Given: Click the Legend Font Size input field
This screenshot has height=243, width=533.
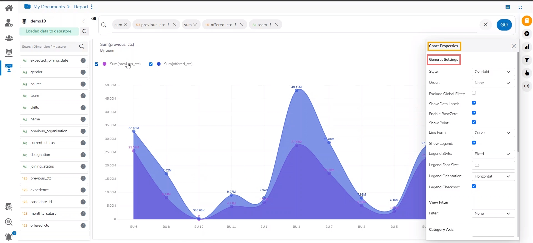Looking at the screenshot, I should tap(493, 165).
